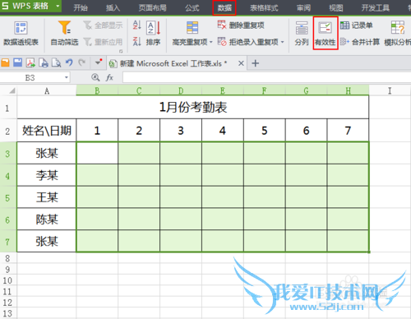Click Highlight Duplicates (高亮重复项) icon
This screenshot has height=319, width=411.
coord(192,28)
